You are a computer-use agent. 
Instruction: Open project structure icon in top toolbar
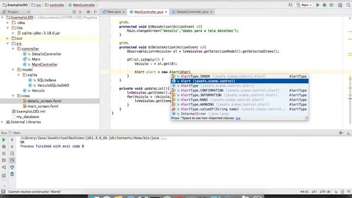coord(340,5)
